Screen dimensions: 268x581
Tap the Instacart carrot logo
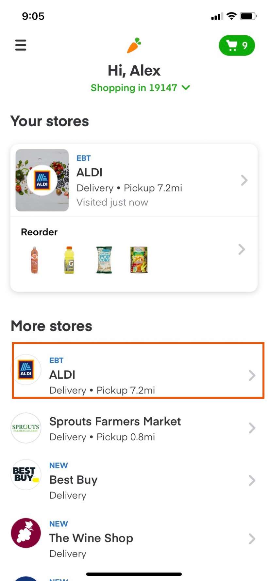click(134, 45)
